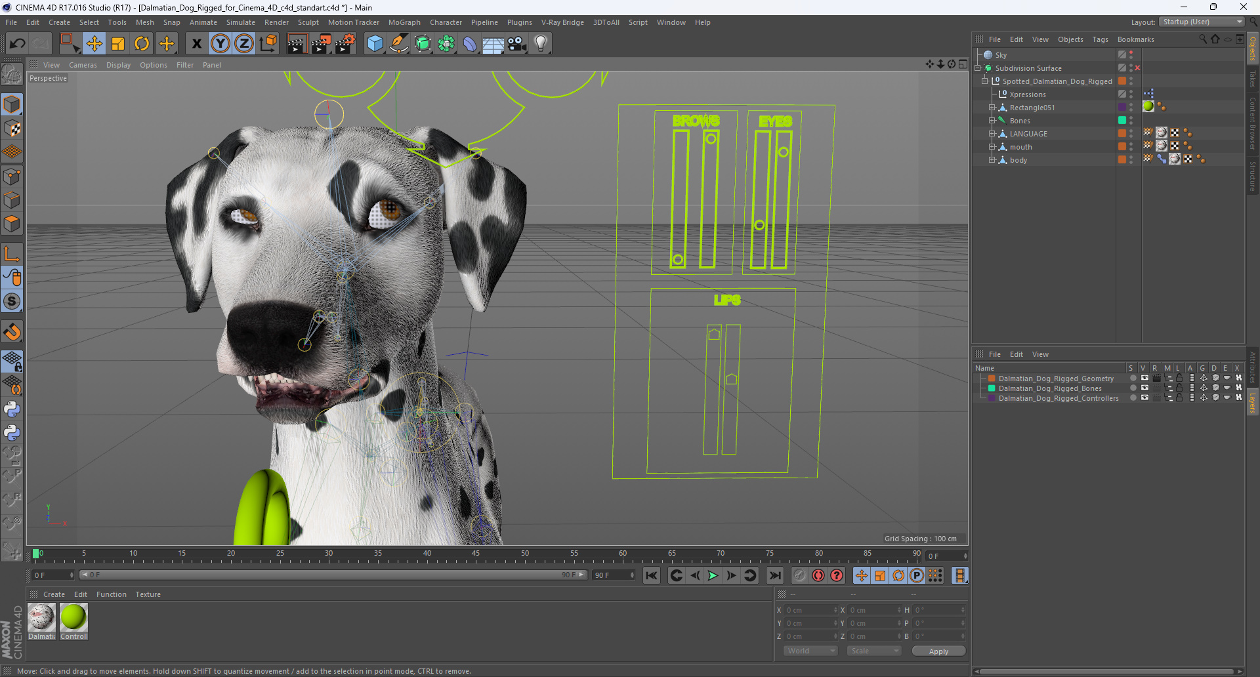This screenshot has height=677, width=1260.
Task: Click the first Python script icon
Action: pyautogui.click(x=12, y=409)
